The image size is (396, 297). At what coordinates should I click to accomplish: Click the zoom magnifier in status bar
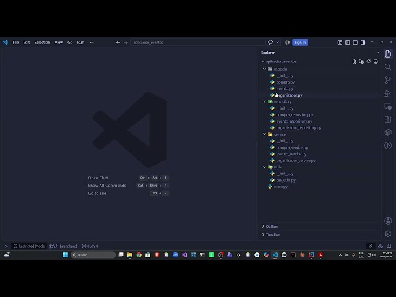371,246
